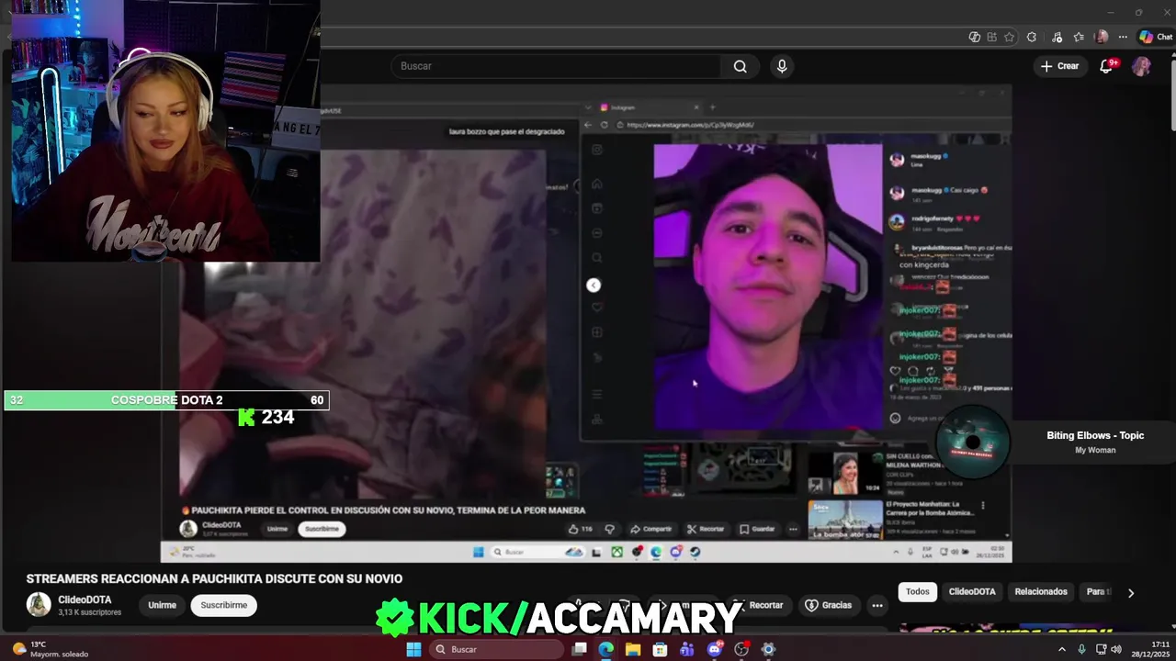Viewport: 1176px width, 661px height.
Task: Open the volume speaker tray icon
Action: [1116, 649]
